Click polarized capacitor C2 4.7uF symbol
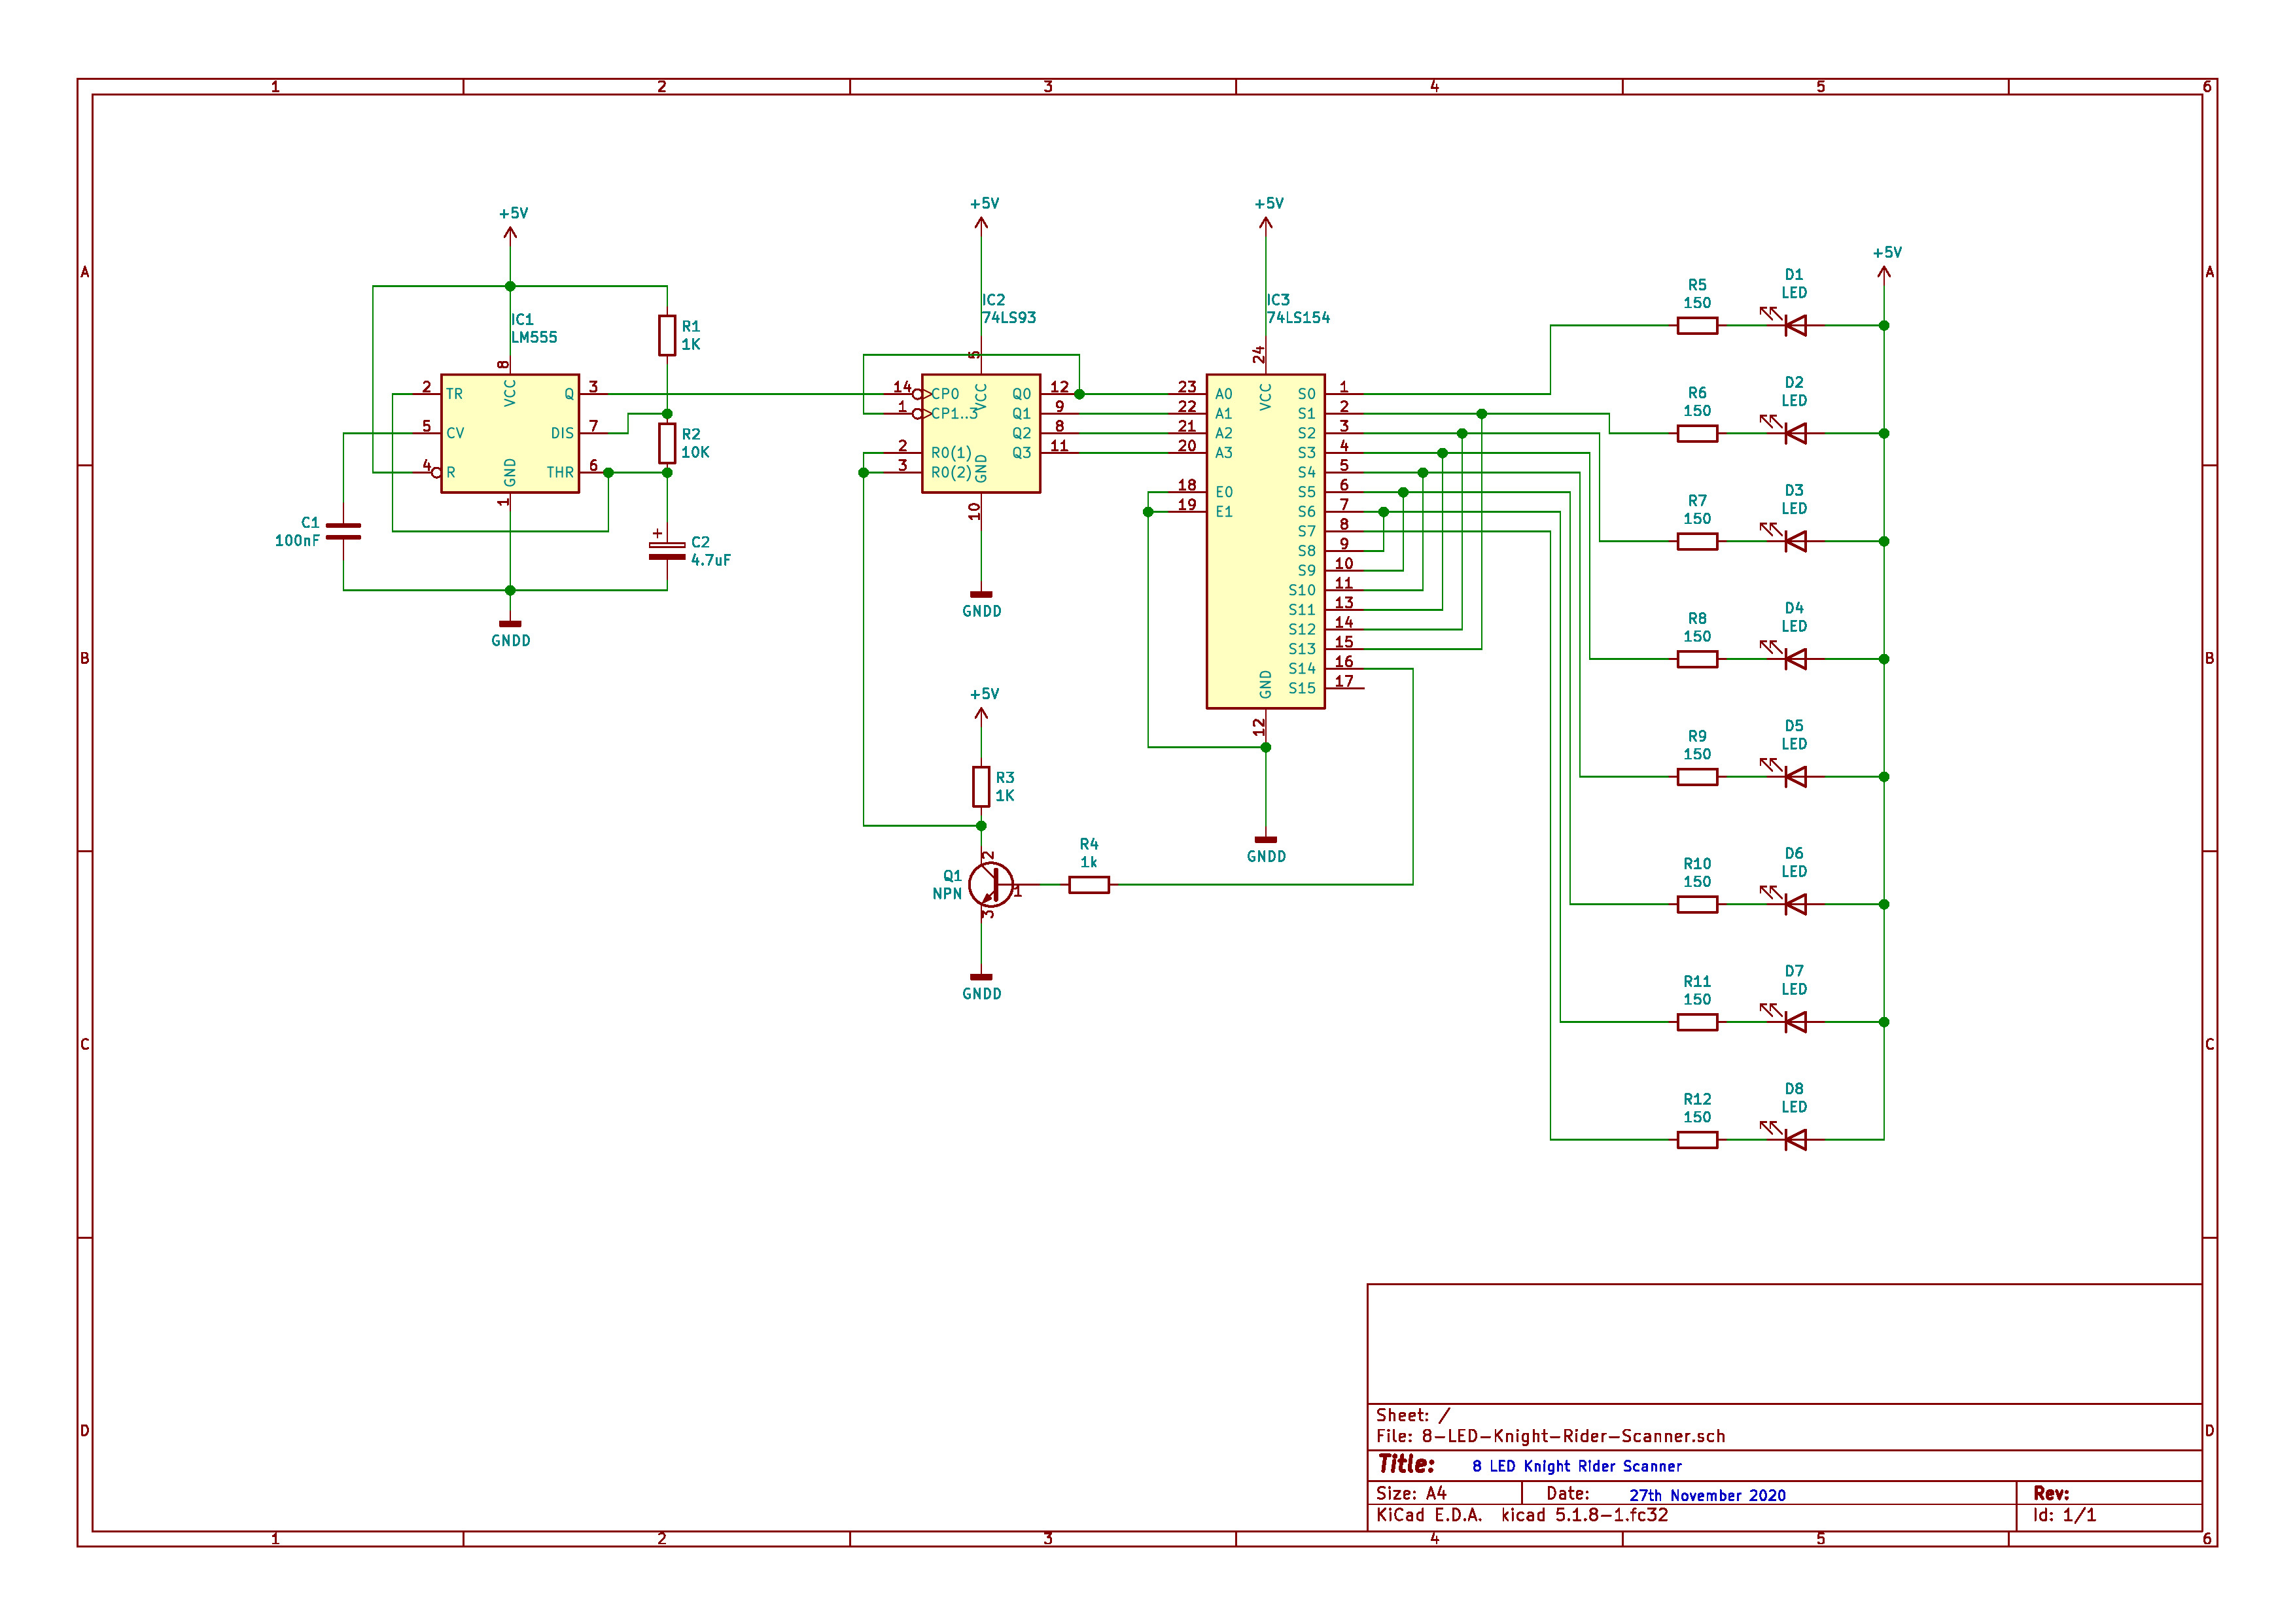This screenshot has height=1624, width=2295. click(x=667, y=550)
